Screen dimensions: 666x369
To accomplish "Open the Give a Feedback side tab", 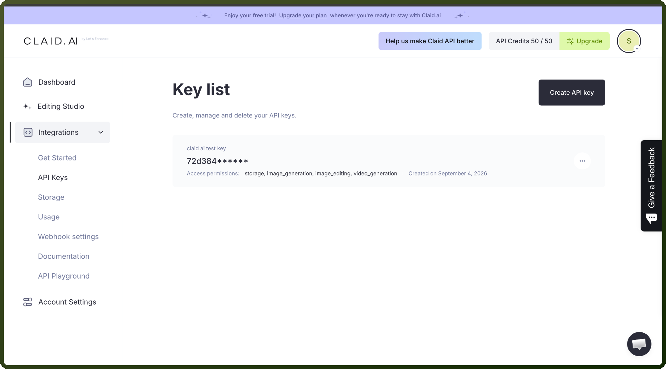I will 651,186.
